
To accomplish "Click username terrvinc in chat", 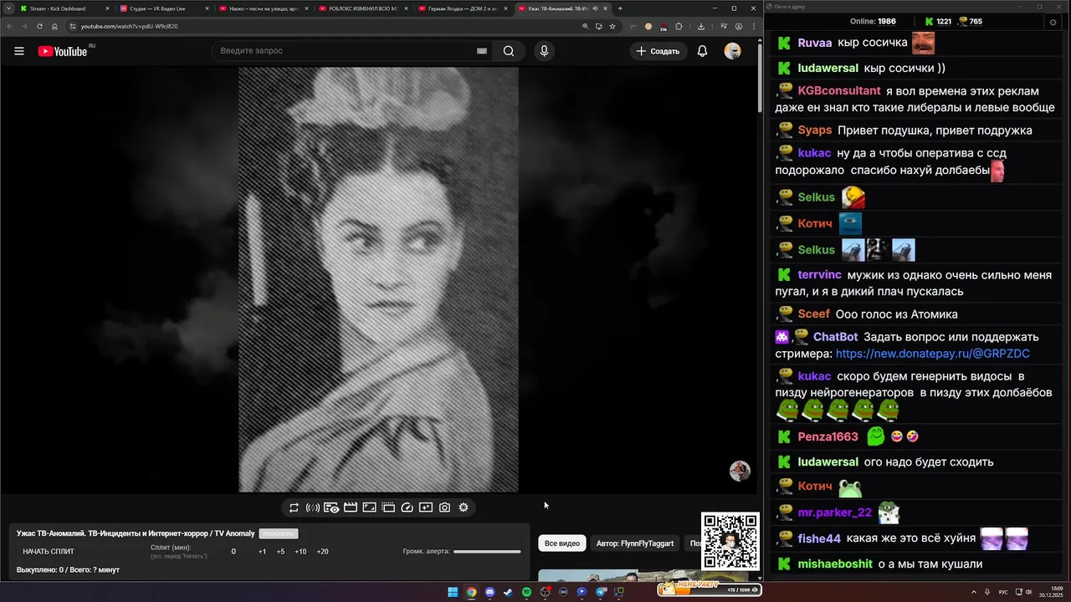I will tap(819, 275).
